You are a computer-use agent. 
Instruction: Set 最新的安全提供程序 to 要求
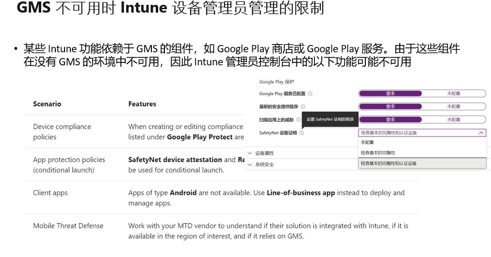coord(390,106)
